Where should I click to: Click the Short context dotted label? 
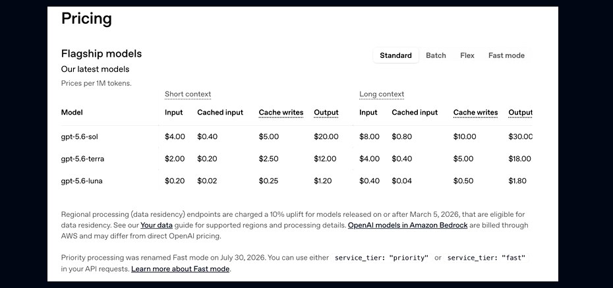tap(188, 94)
